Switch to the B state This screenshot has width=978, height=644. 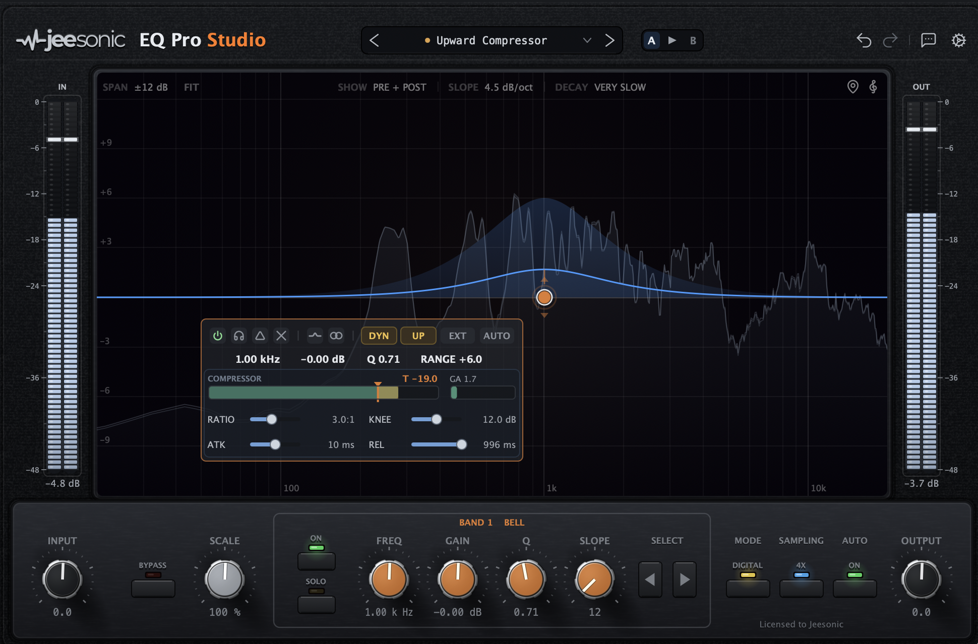point(693,40)
